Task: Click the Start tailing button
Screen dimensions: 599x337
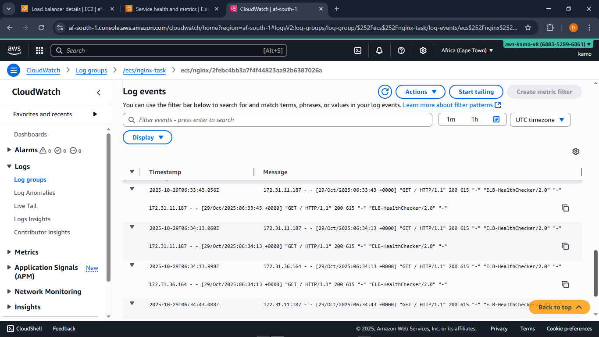Action: coord(476,92)
